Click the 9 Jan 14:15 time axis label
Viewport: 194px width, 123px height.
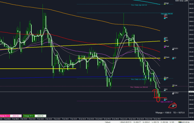pos(41,119)
